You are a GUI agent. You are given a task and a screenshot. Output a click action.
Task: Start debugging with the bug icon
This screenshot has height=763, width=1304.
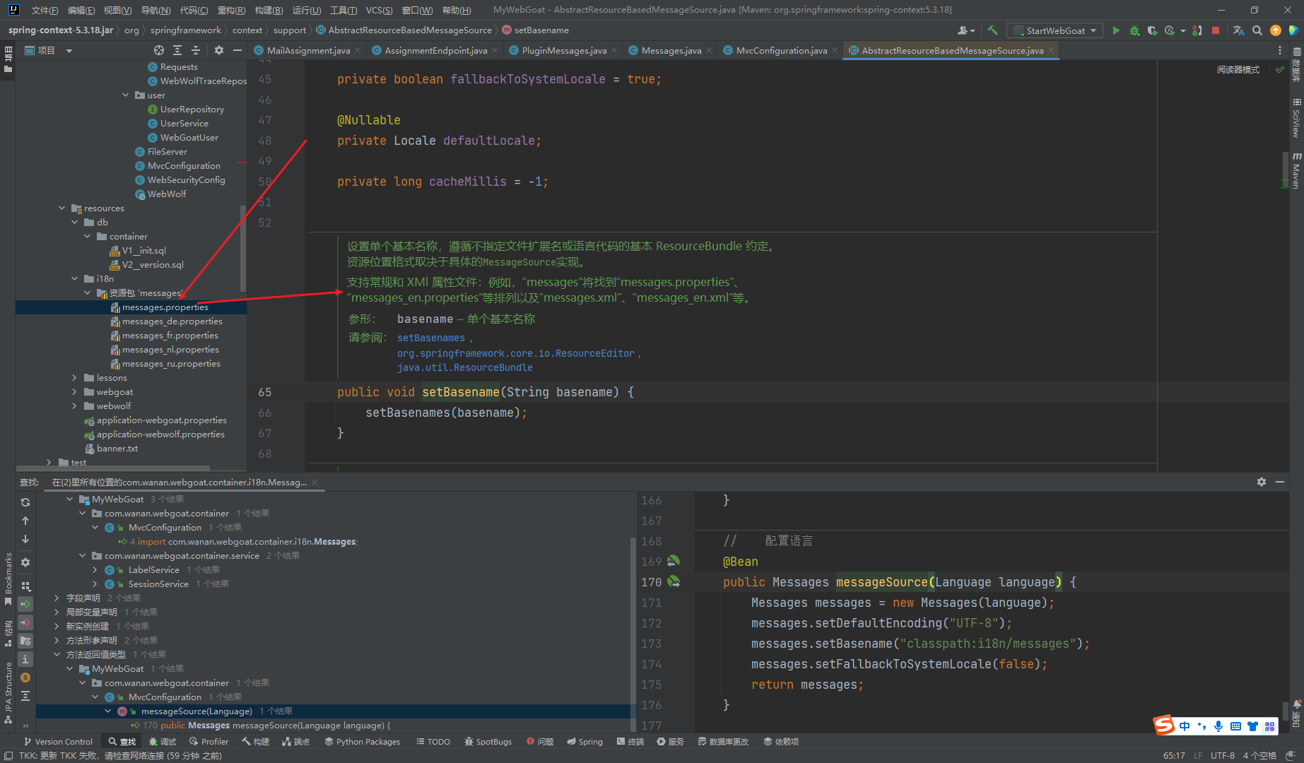[1134, 30]
